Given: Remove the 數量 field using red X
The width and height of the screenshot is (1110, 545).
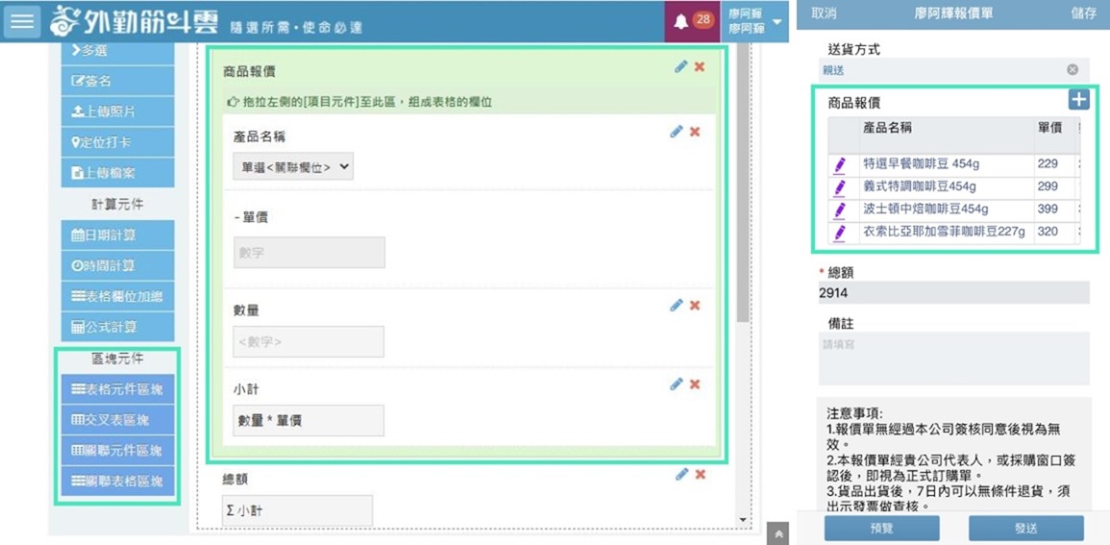Looking at the screenshot, I should coord(695,306).
